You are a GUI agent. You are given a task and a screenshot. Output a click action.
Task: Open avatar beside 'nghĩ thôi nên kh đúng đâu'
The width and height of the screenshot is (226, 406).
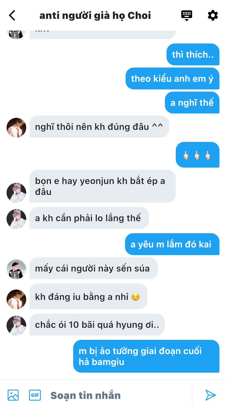(16, 128)
